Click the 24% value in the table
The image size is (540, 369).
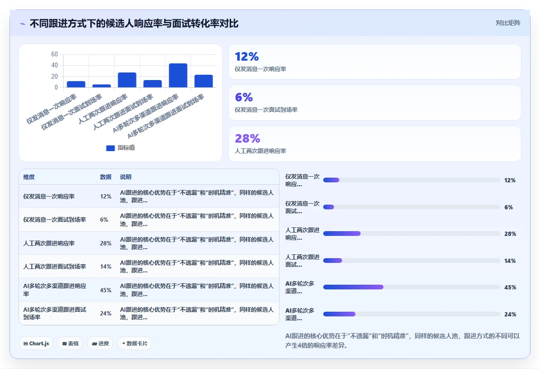[106, 314]
